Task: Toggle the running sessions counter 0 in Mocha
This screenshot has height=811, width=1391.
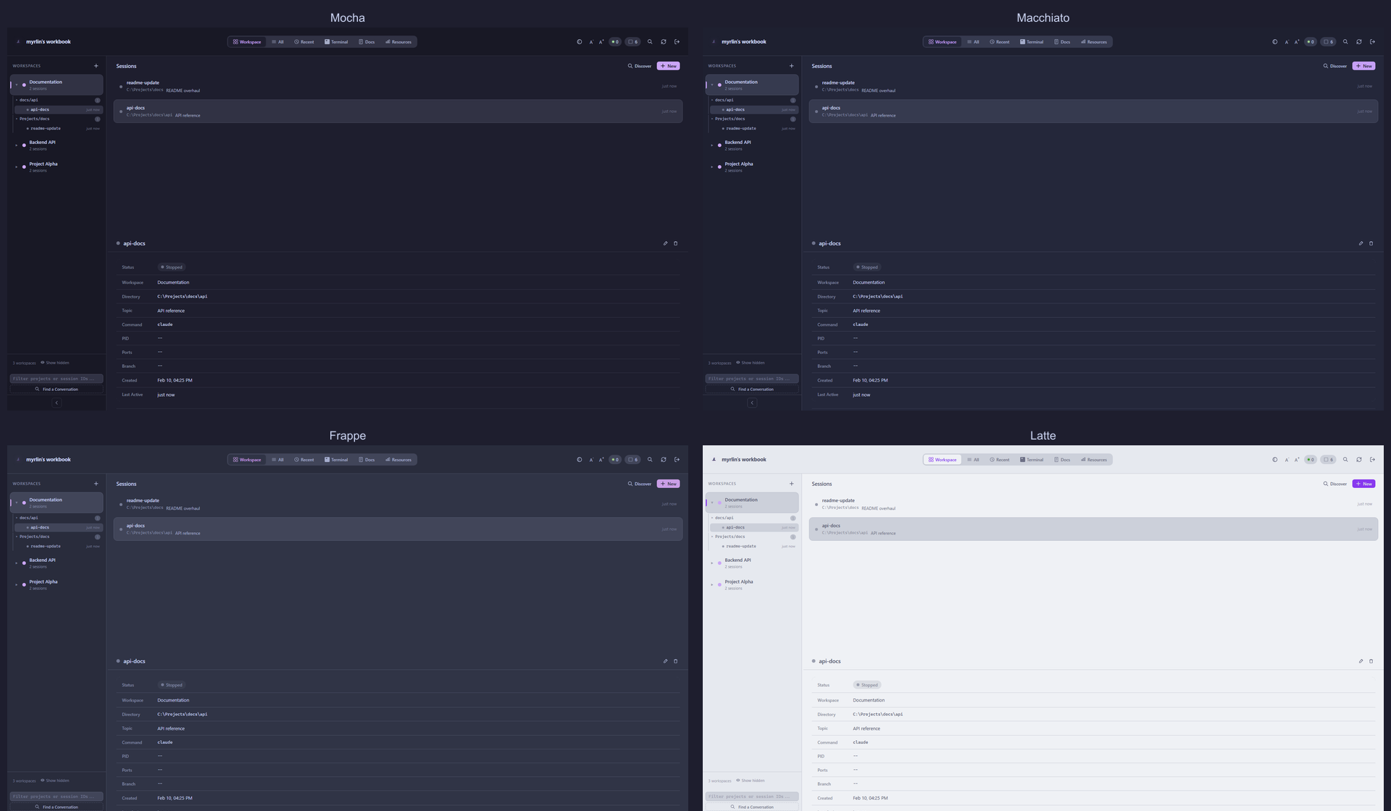Action: (x=615, y=42)
